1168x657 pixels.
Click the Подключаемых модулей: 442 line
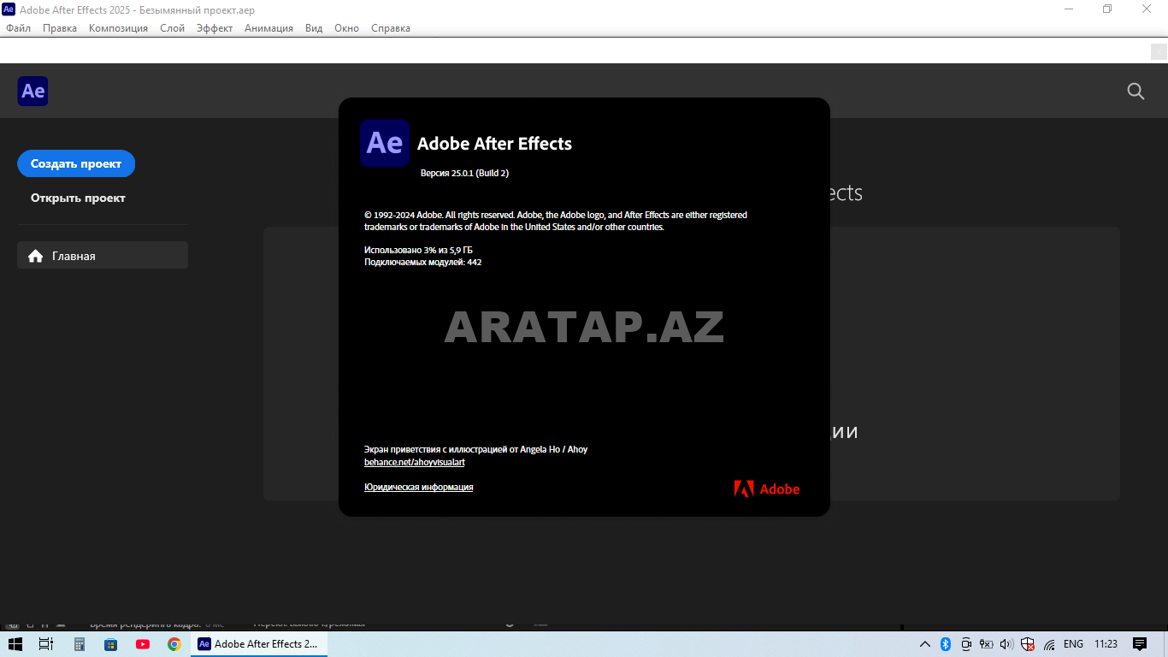click(422, 263)
